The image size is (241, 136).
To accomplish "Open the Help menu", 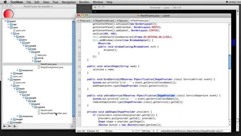I will click(x=109, y=2).
